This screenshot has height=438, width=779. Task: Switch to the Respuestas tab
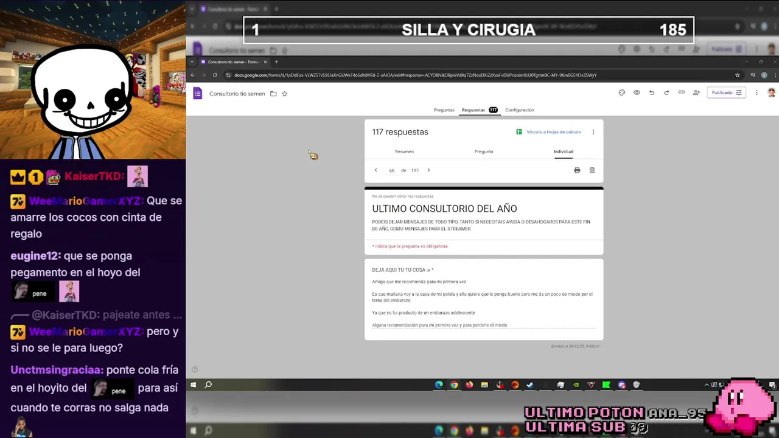pos(480,110)
